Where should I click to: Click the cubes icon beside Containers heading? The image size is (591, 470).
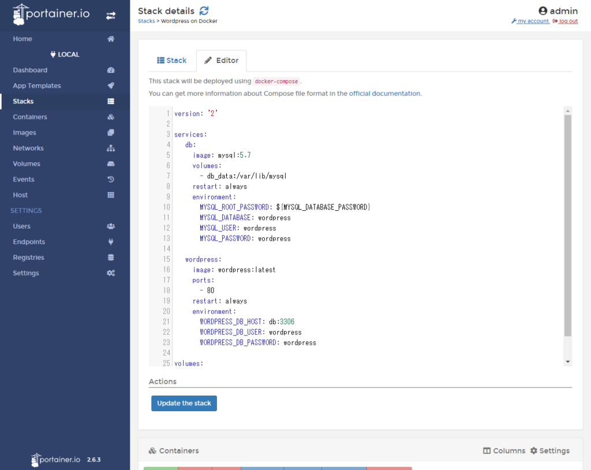point(152,451)
